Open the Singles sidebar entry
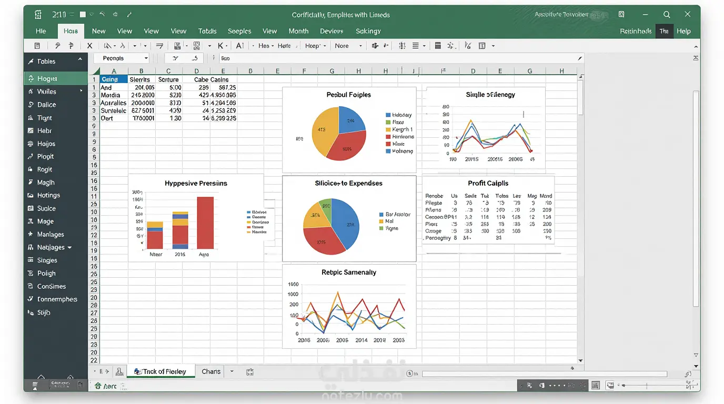 click(55, 260)
